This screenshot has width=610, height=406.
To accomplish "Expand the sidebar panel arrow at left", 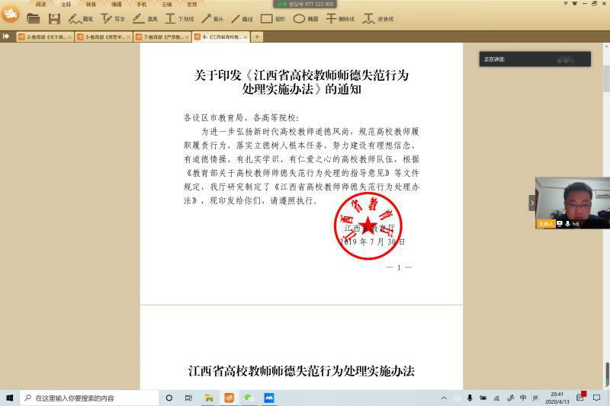I will pyautogui.click(x=6, y=37).
